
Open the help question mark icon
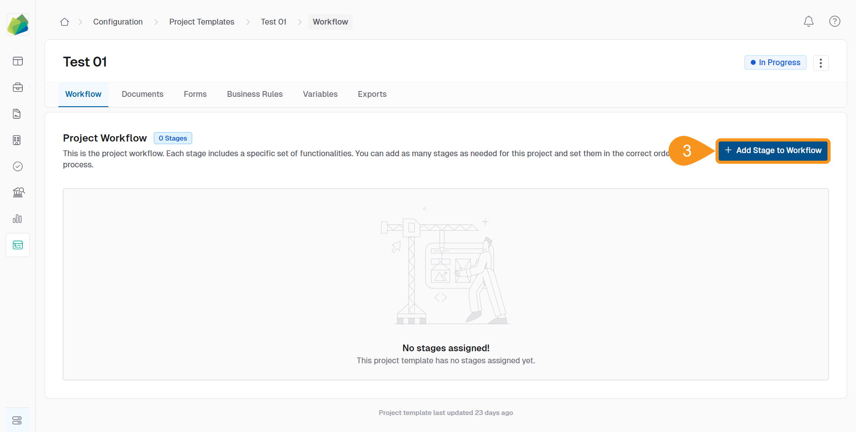[835, 21]
